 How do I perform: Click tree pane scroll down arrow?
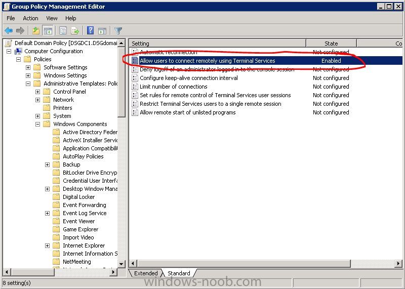click(x=121, y=264)
